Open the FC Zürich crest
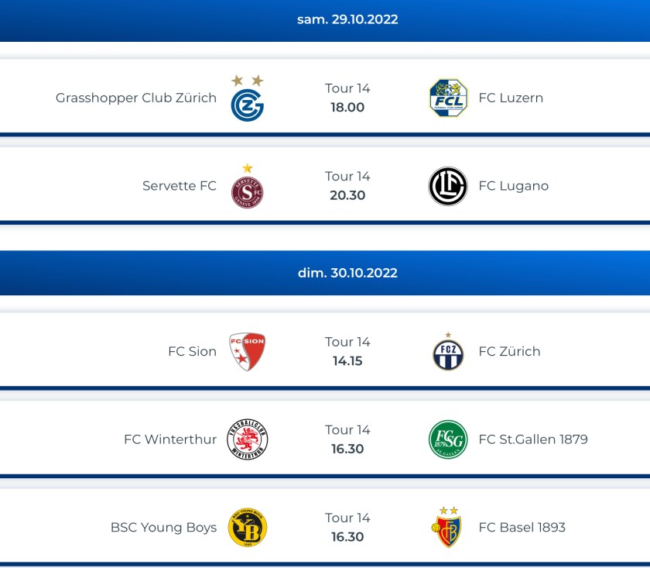 [448, 353]
